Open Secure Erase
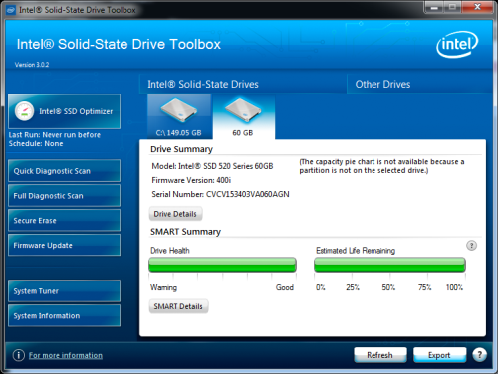 coord(65,220)
